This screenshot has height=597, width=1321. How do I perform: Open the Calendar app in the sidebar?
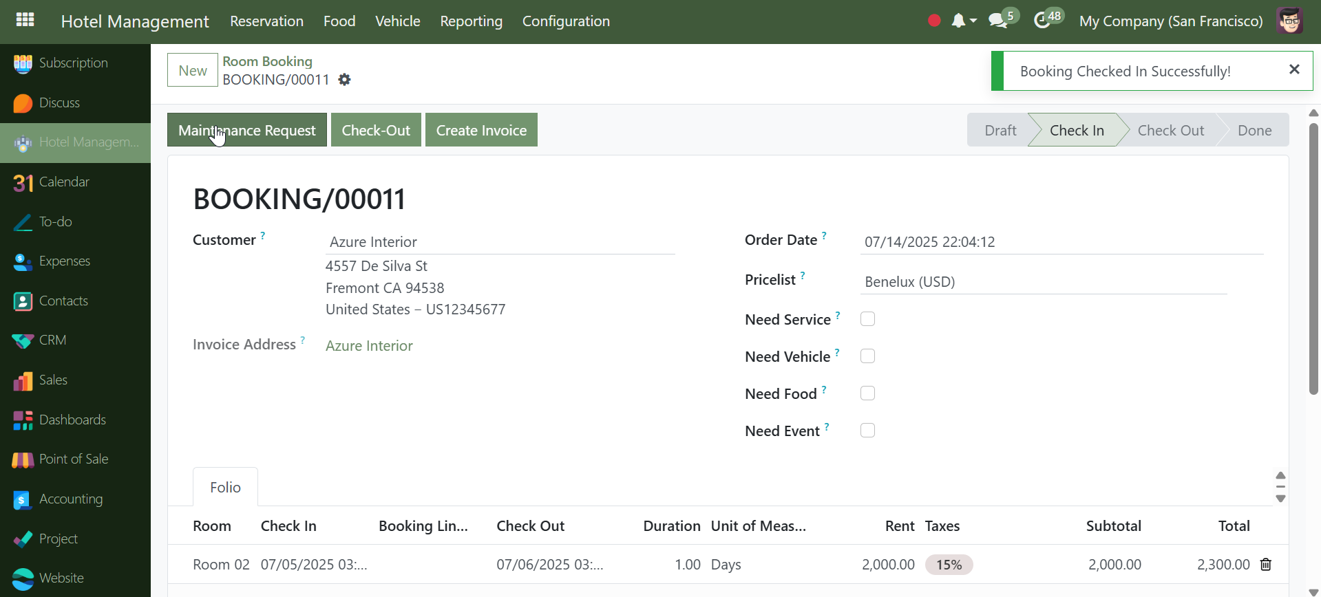(64, 182)
